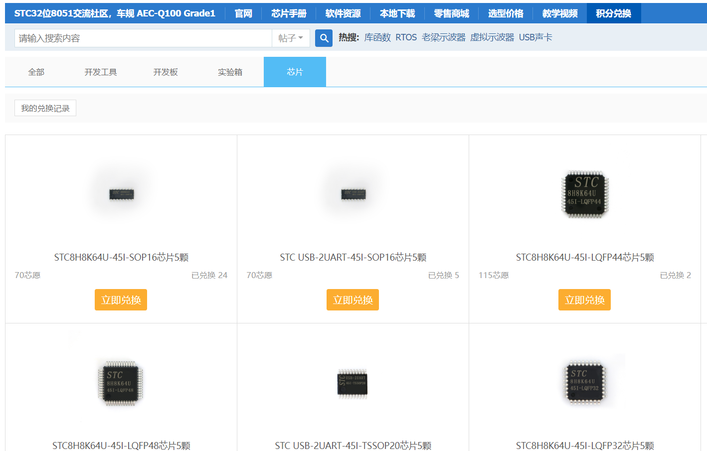Screen dimensions: 707x451
Task: Open title STC8H8K64U-45I-SOP16芯片5颗
Action: tap(121, 257)
